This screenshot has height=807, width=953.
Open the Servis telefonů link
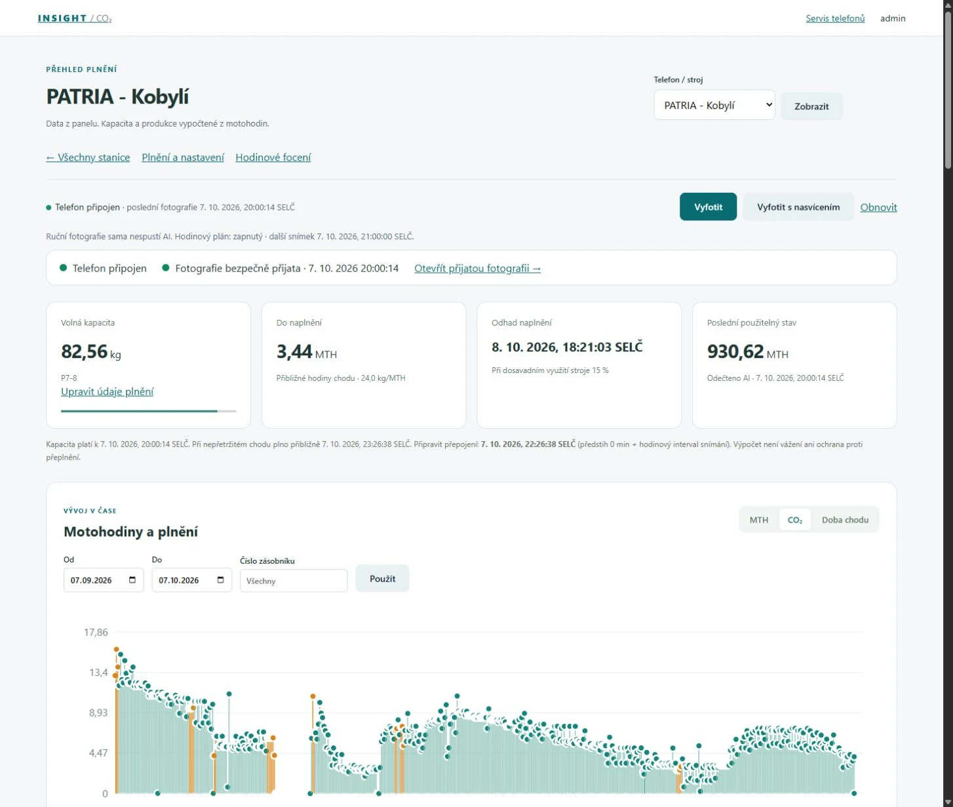(x=835, y=18)
